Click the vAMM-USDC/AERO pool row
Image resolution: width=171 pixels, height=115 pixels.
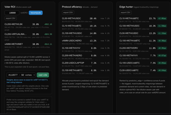pos(86,42)
